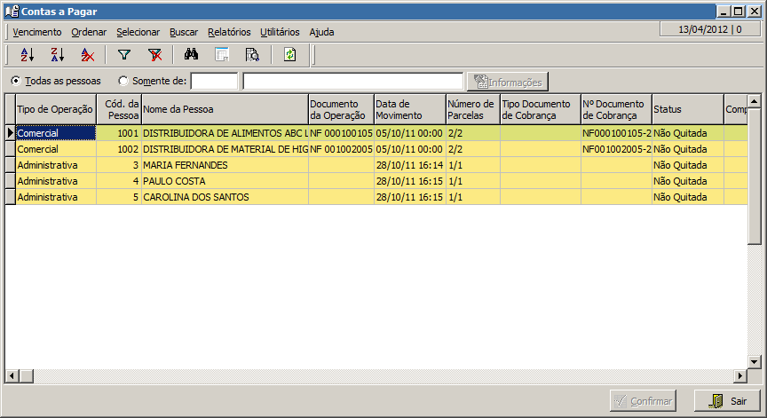Open the Utilitários menu

(280, 32)
